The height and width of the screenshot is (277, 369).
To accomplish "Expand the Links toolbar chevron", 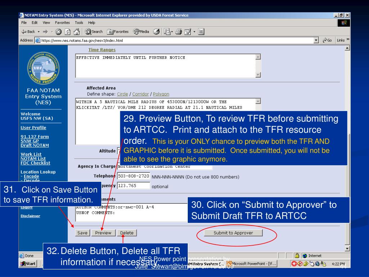I will click(x=348, y=39).
